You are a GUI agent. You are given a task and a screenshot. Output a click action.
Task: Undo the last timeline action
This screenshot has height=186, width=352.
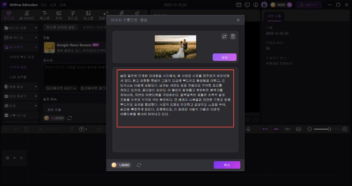pyautogui.click(x=7, y=129)
